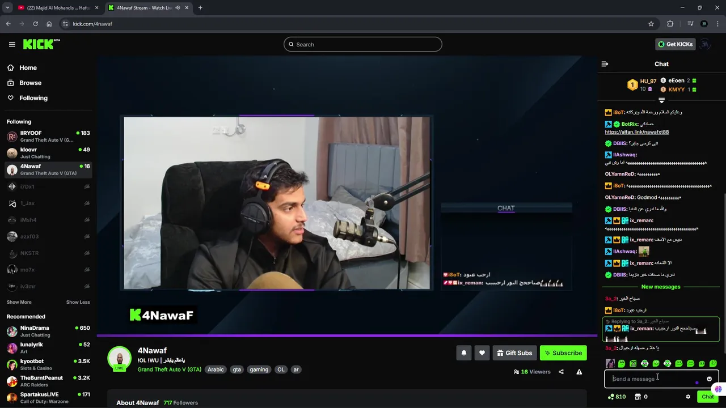
Task: Select the OL tag
Action: (281, 369)
